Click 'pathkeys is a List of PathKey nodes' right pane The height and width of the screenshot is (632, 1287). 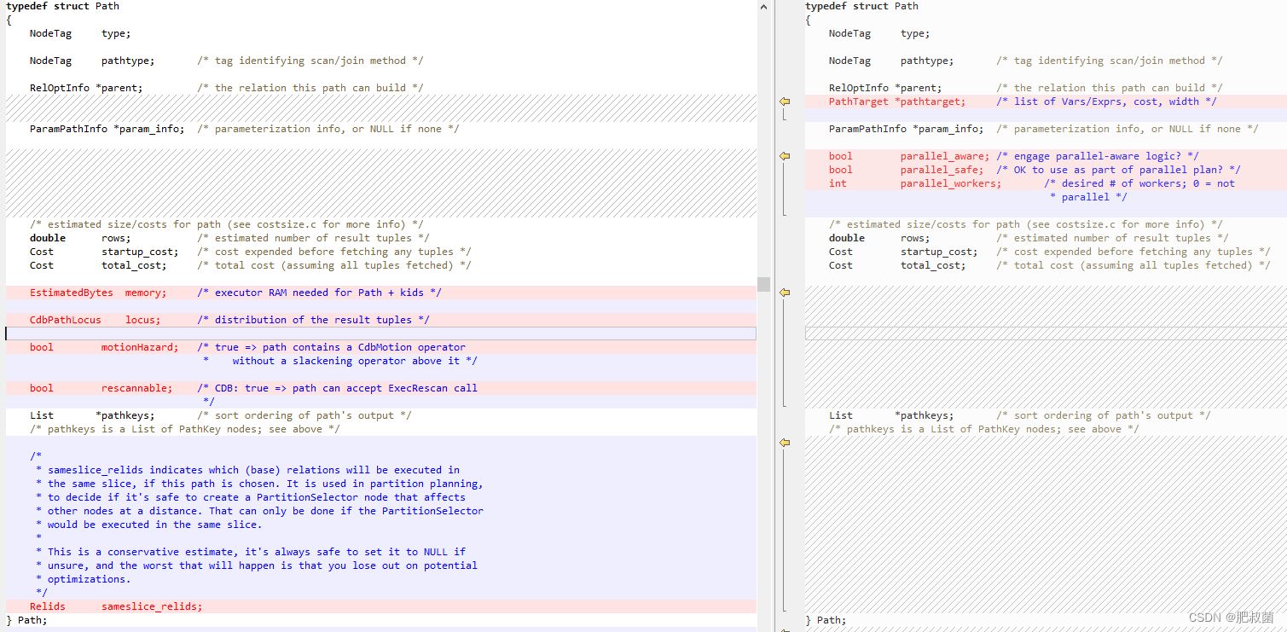click(x=983, y=429)
